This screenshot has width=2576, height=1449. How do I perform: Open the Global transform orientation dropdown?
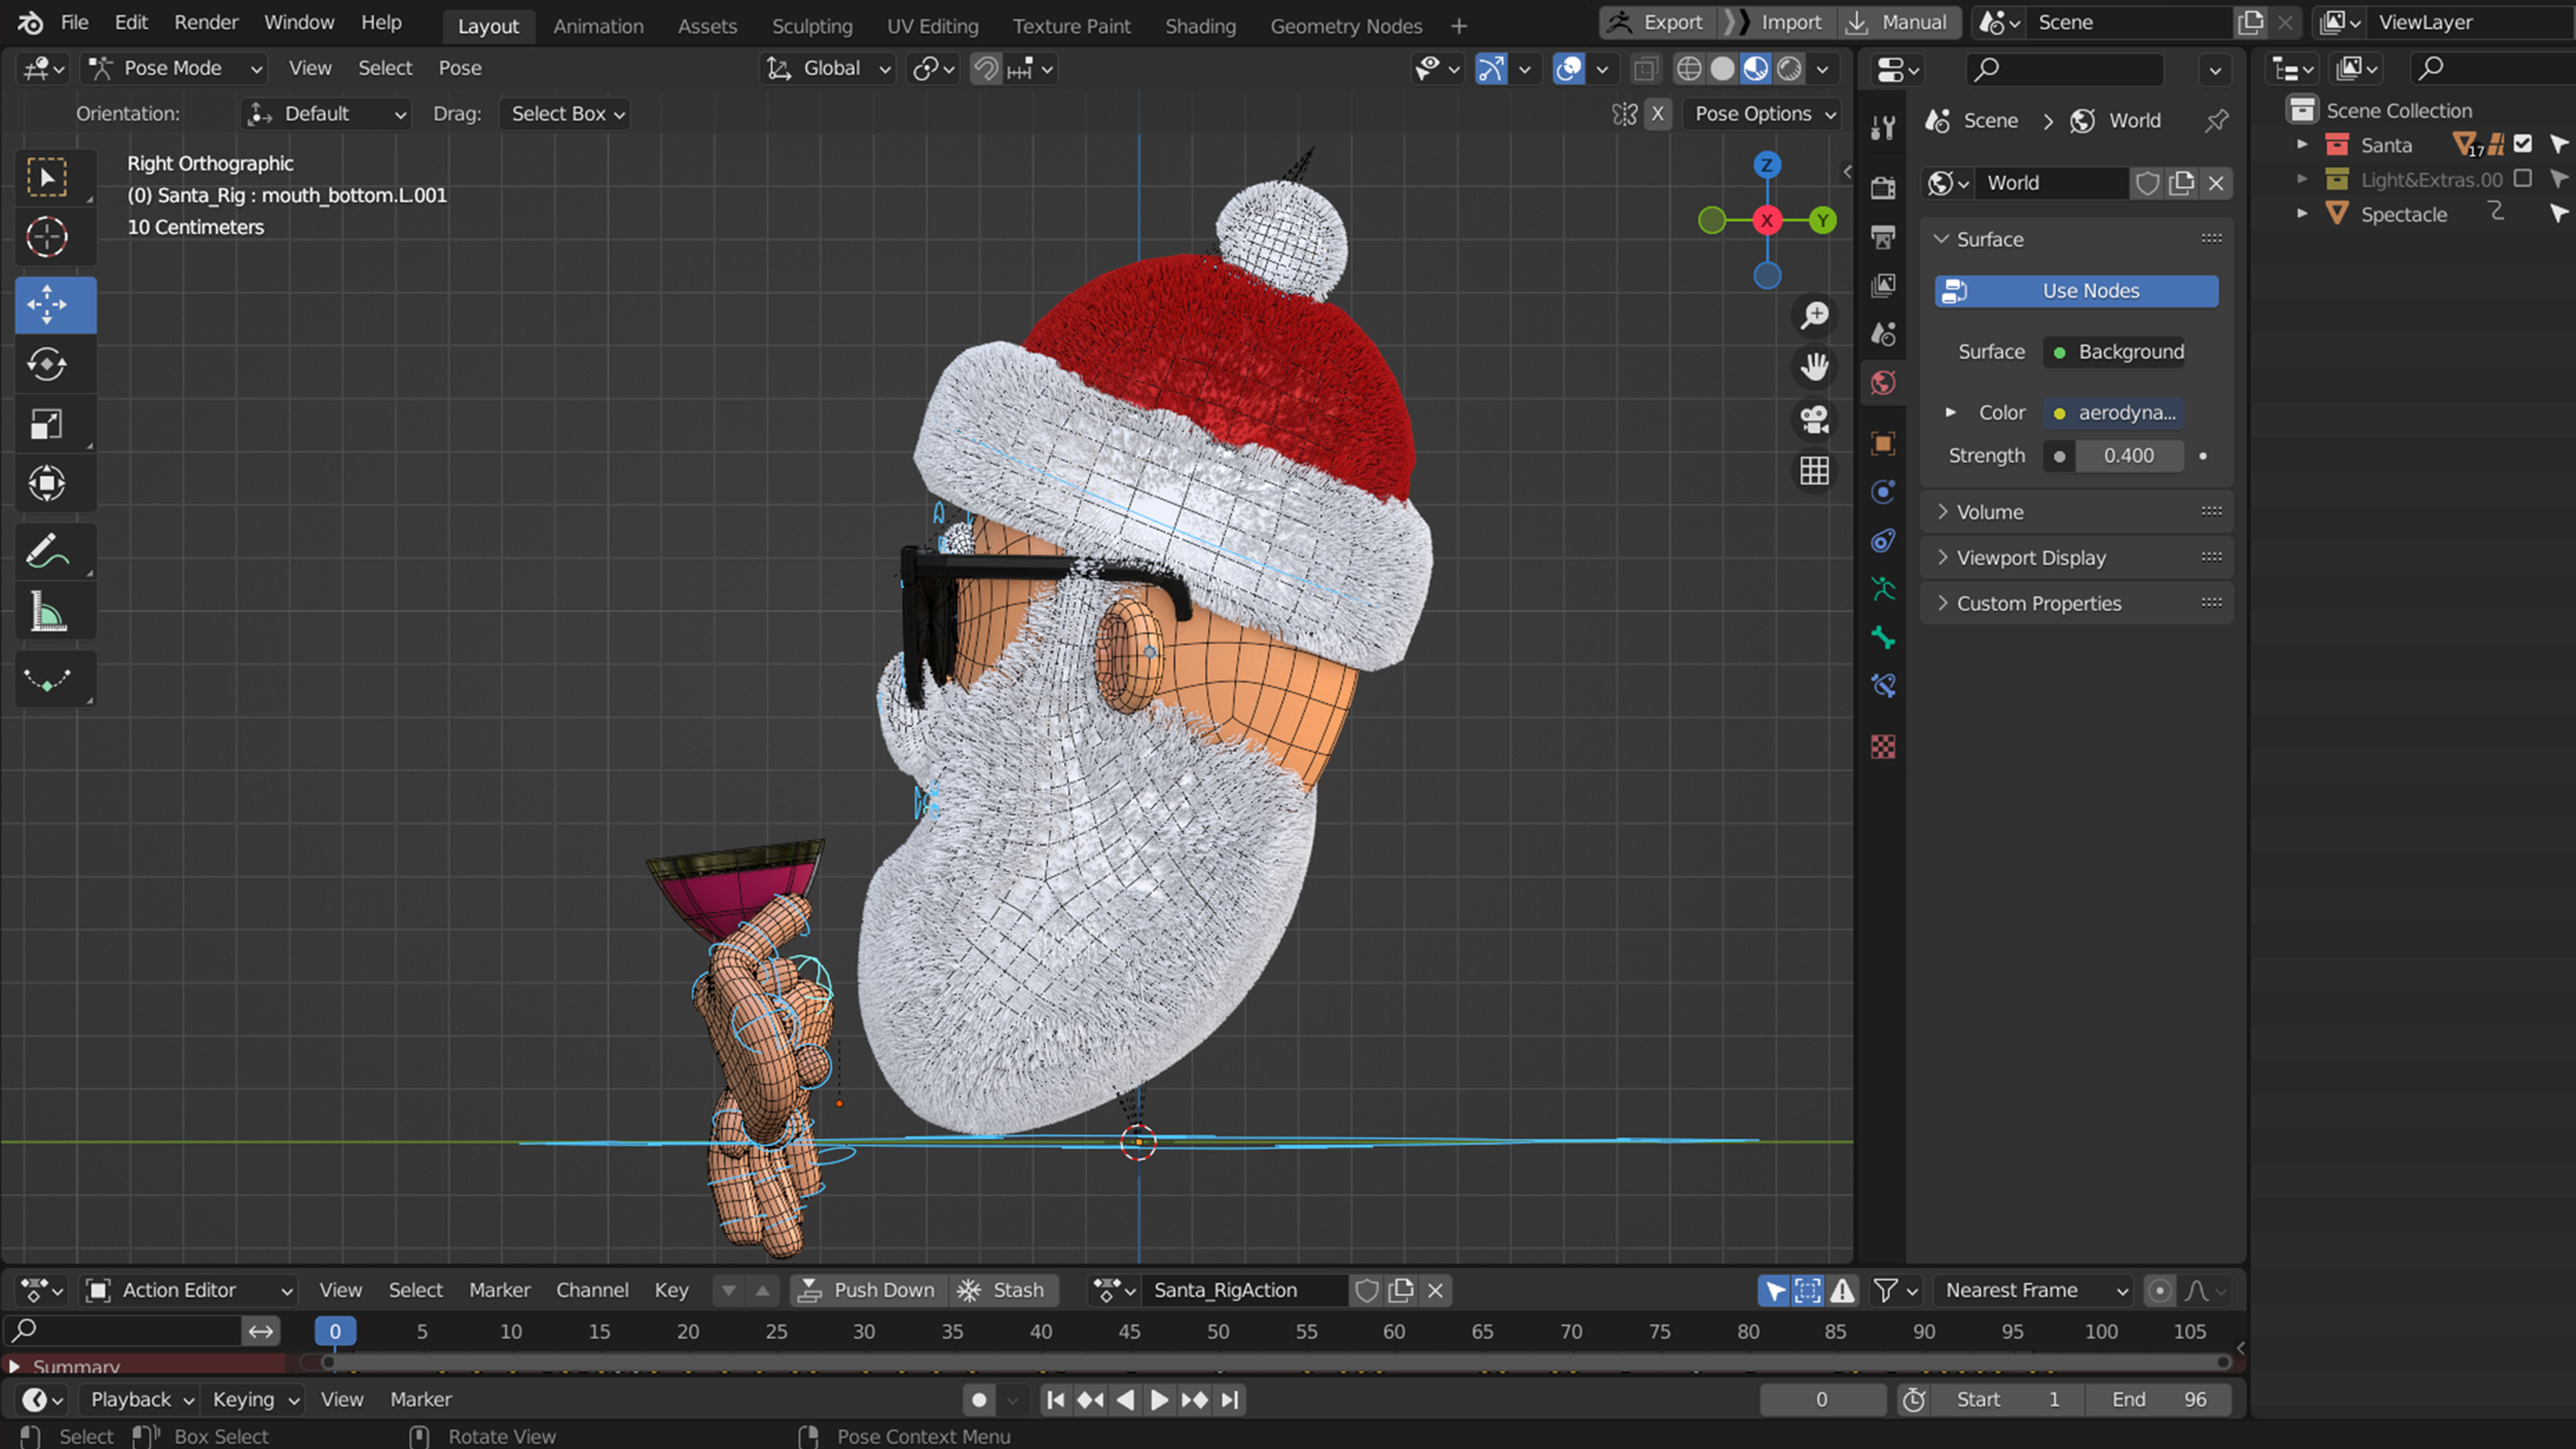click(x=827, y=69)
